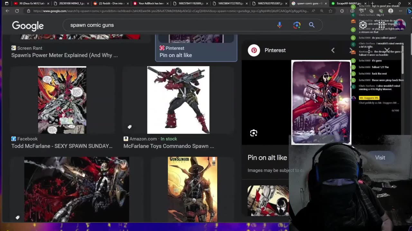Open the Commando Spawn action figure thumbnail
The image size is (412, 231).
(178, 100)
